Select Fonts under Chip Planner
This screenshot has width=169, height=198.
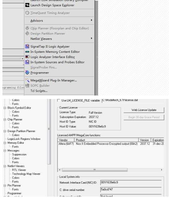pos(16,127)
